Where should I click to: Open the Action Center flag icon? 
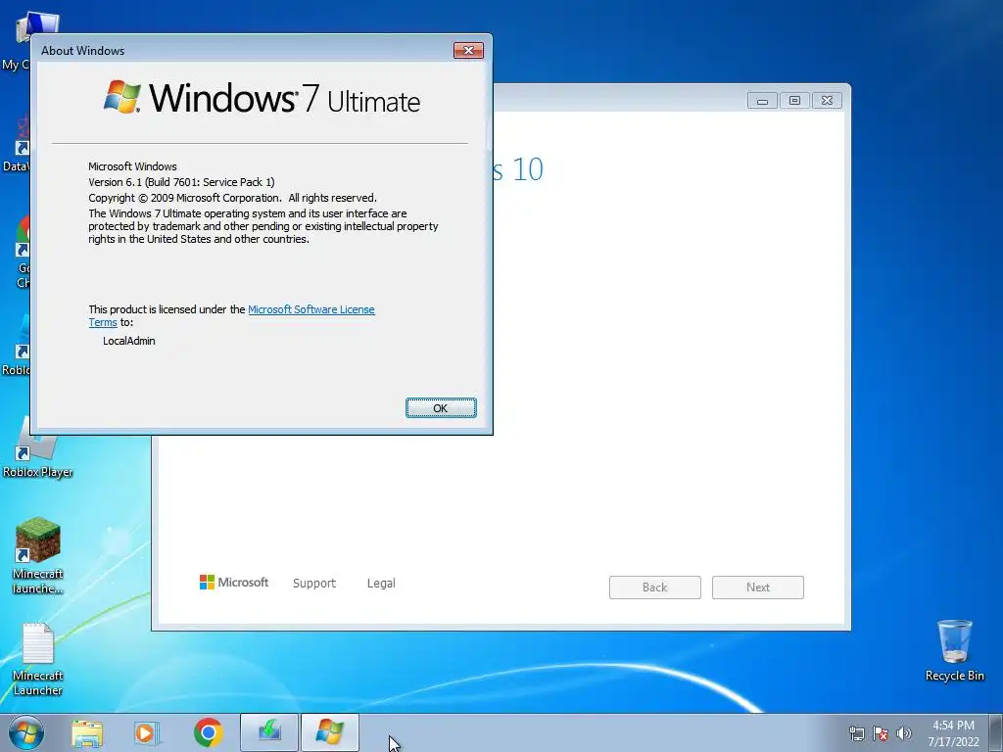(x=881, y=733)
